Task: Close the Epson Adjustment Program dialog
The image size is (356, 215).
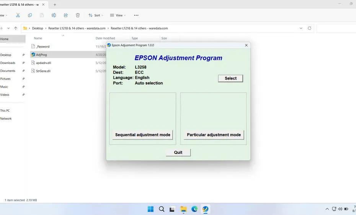Action: coord(247,45)
